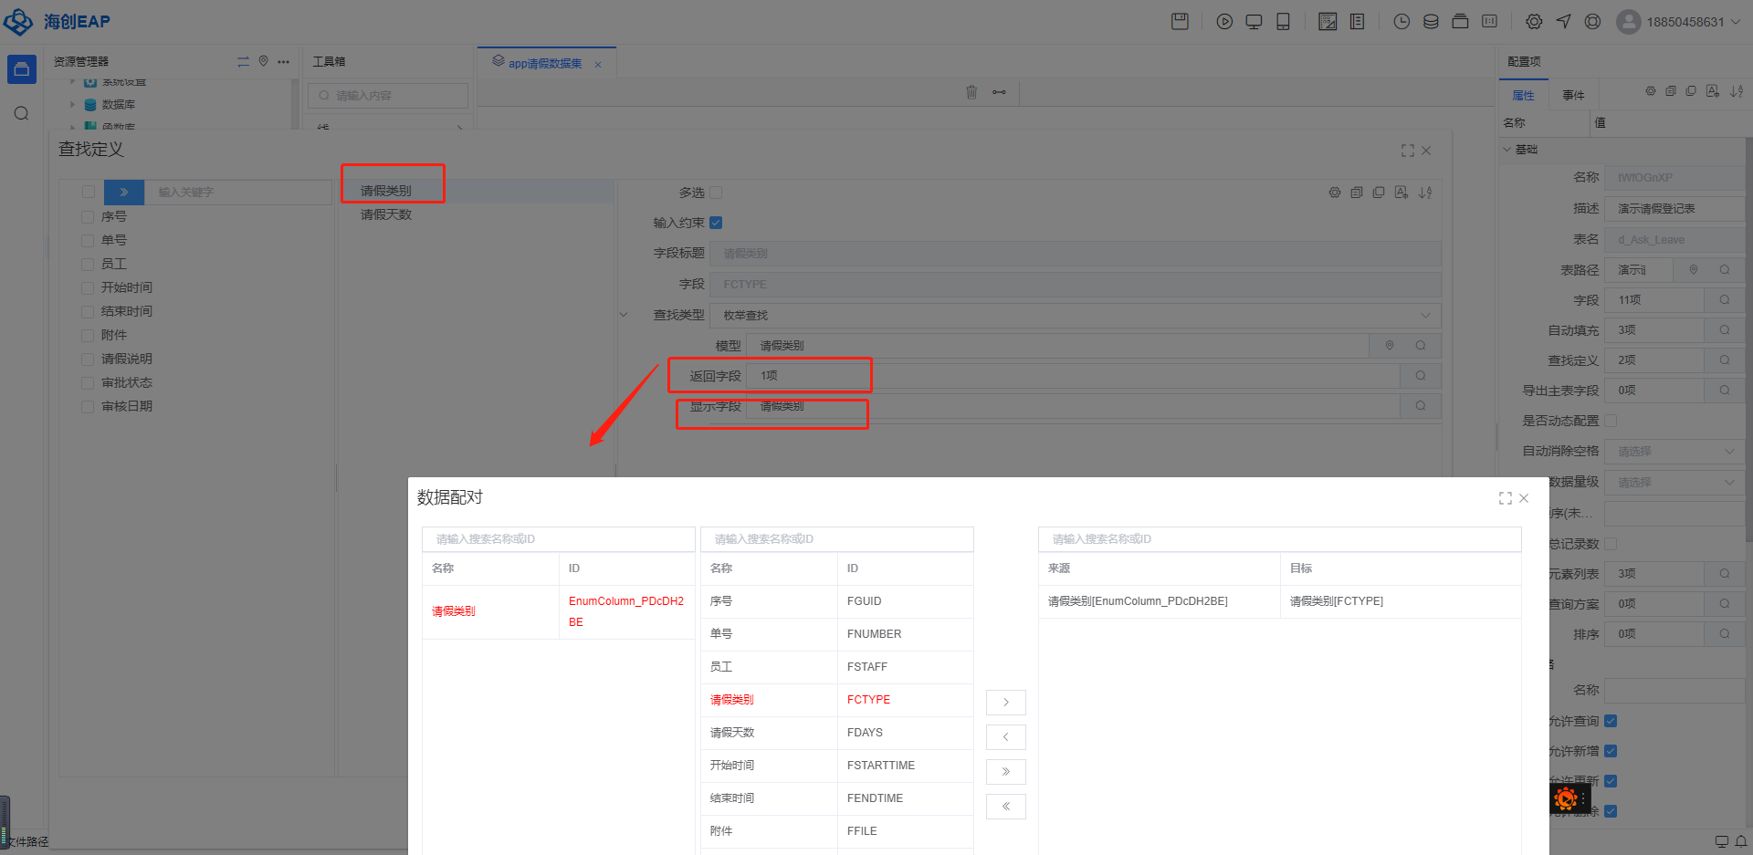Open the database icon in the top toolbar
1753x855 pixels.
click(1431, 22)
